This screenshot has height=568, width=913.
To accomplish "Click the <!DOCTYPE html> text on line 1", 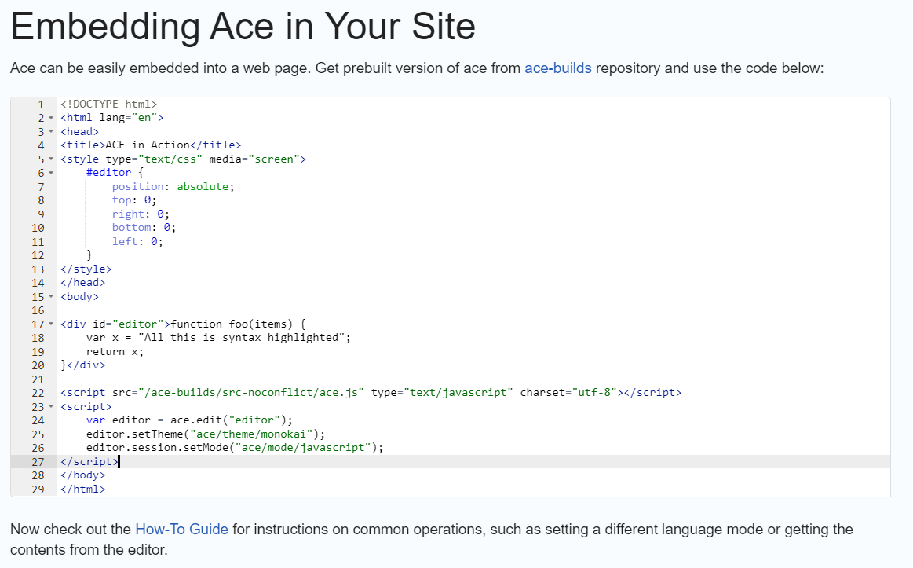I will coord(109,104).
